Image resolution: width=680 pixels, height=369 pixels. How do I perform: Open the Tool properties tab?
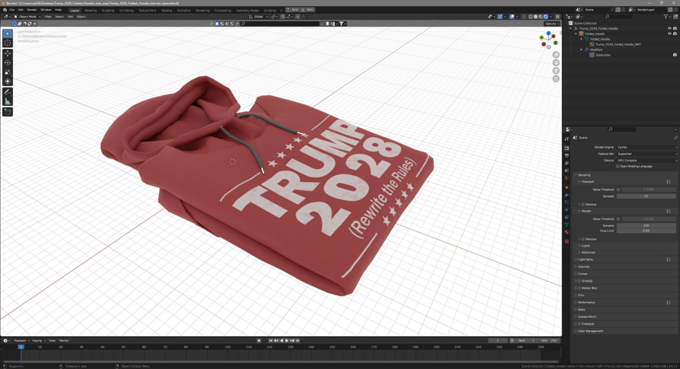pyautogui.click(x=567, y=139)
